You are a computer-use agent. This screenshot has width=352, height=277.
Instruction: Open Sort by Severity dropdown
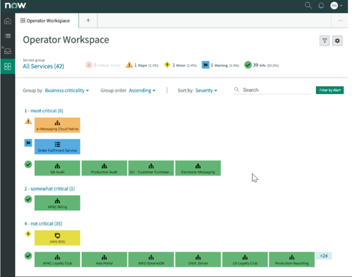coord(206,90)
